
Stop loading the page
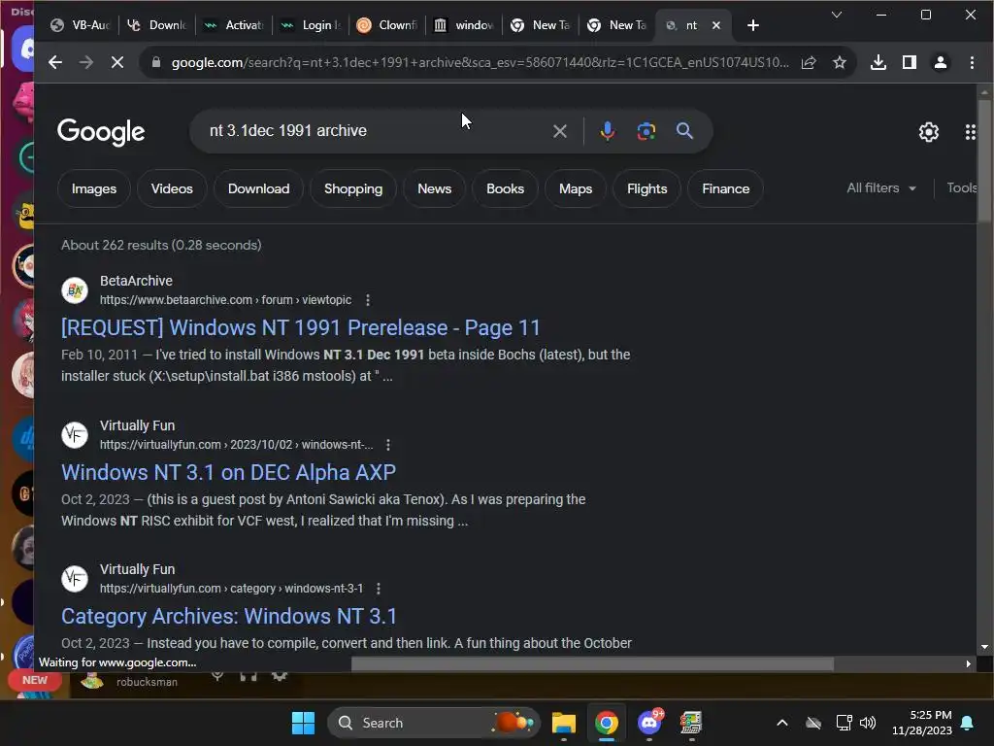coord(117,62)
